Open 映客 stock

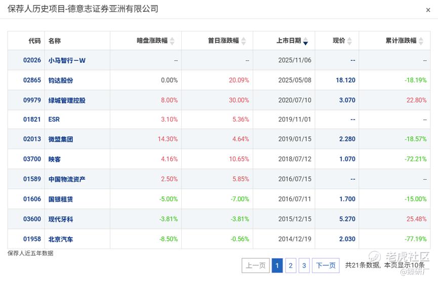click(x=55, y=159)
